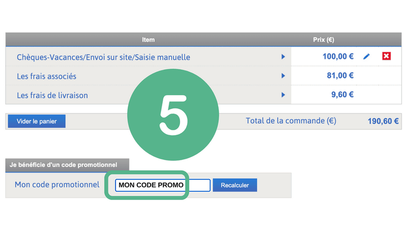The image size is (408, 230).
Task: Select the Item column header
Action: (148, 40)
